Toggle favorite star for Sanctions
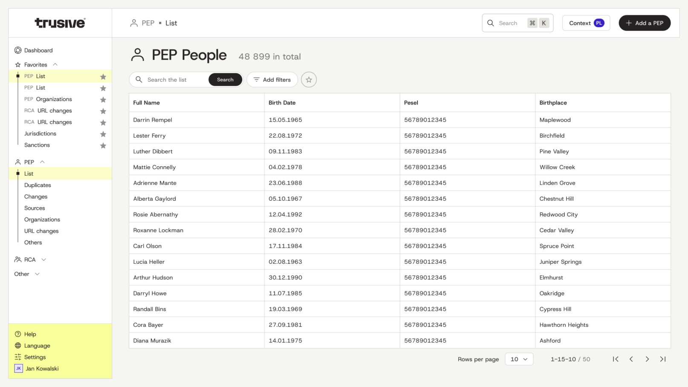 click(x=103, y=145)
